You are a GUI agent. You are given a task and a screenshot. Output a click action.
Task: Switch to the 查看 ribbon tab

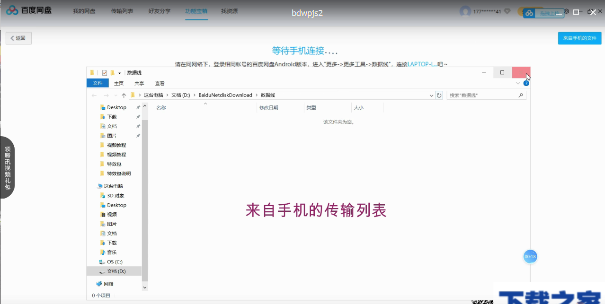(x=159, y=83)
